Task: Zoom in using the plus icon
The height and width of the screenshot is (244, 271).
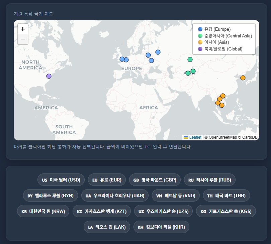Action: [23, 29]
